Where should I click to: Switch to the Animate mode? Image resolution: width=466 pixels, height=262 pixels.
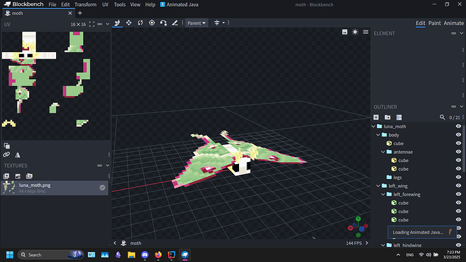click(454, 23)
